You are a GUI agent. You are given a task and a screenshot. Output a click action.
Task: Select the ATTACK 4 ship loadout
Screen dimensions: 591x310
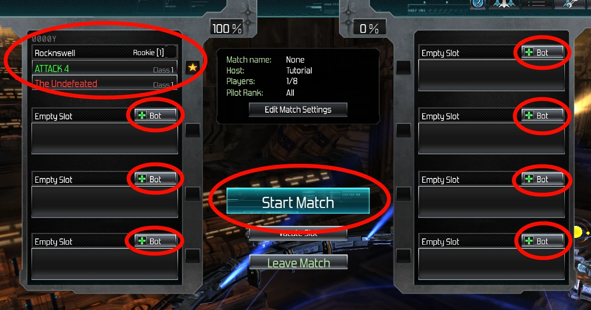pyautogui.click(x=105, y=69)
